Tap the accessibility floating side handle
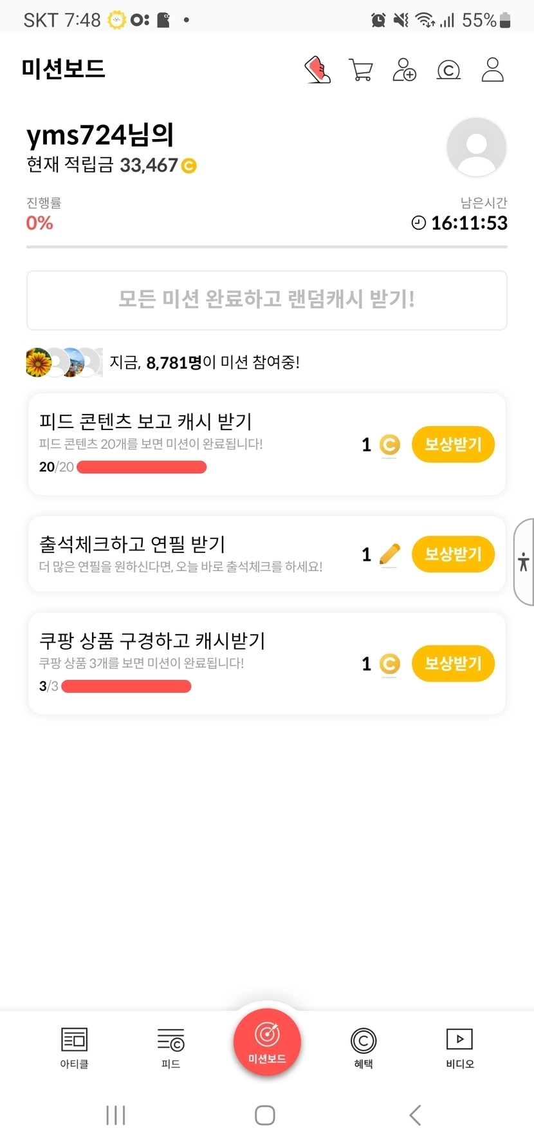 (x=524, y=561)
